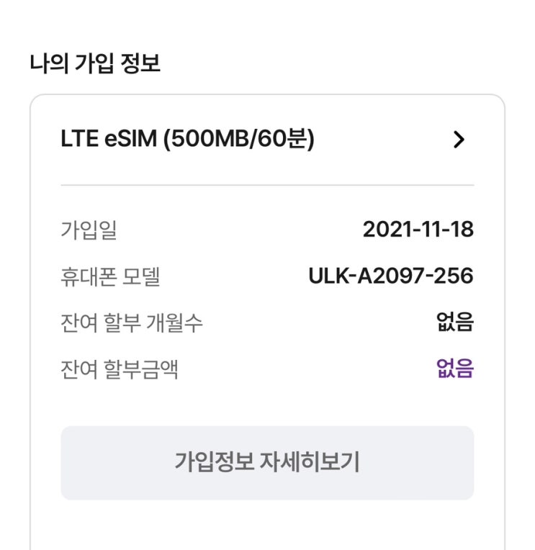Click the gap between 가입일 and its date
This screenshot has height=550, width=535.
[238, 230]
